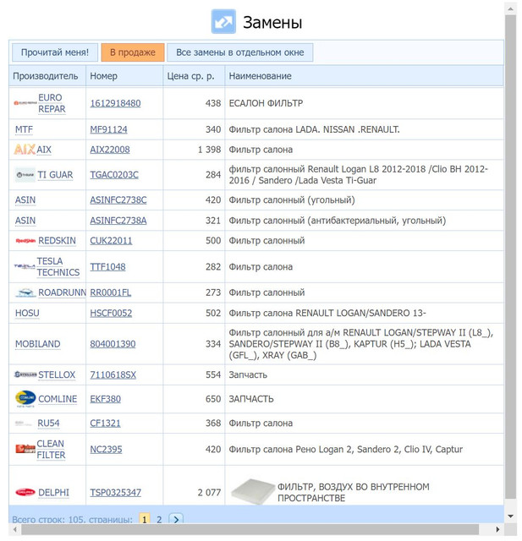Image resolution: width=522 pixels, height=541 pixels.
Task: Click vertical scrollbar up arrow
Action: [511, 9]
